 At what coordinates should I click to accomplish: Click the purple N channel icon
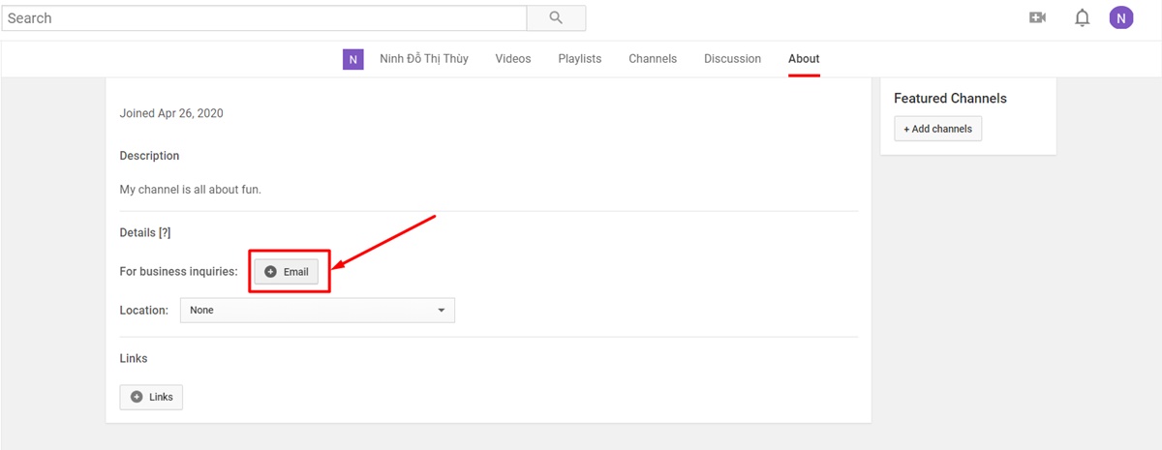(x=353, y=59)
